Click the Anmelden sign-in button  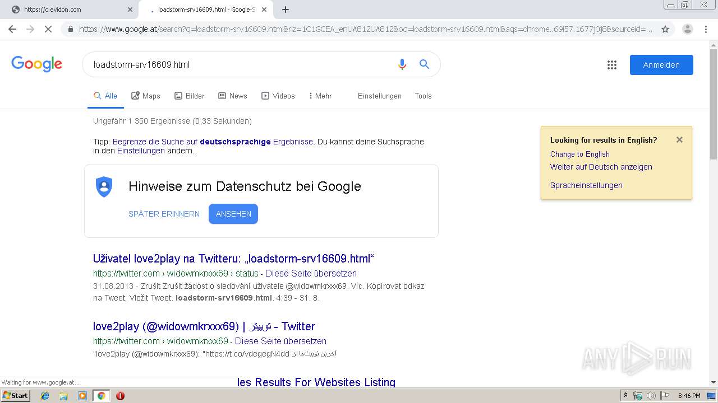[661, 65]
